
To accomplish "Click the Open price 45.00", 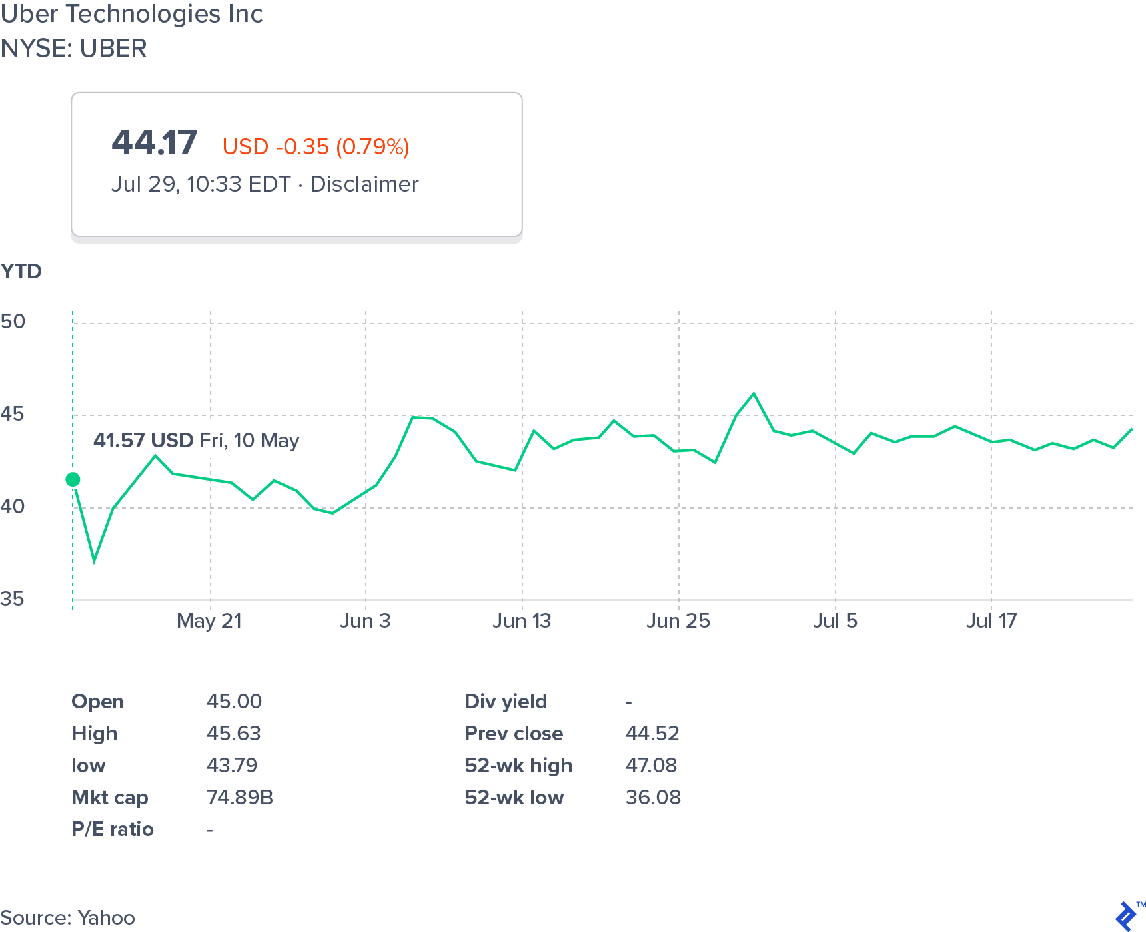I will [x=234, y=702].
